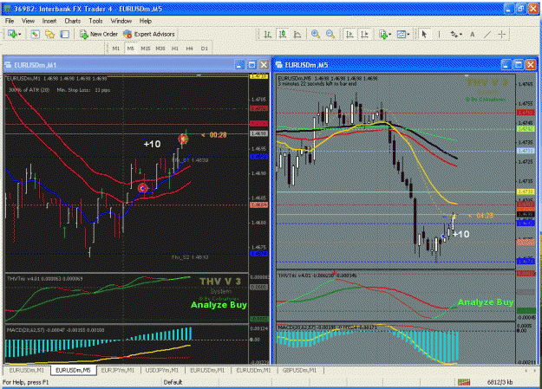Select the +10 label on M5 chart
The width and height of the screenshot is (542, 389).
tap(460, 234)
